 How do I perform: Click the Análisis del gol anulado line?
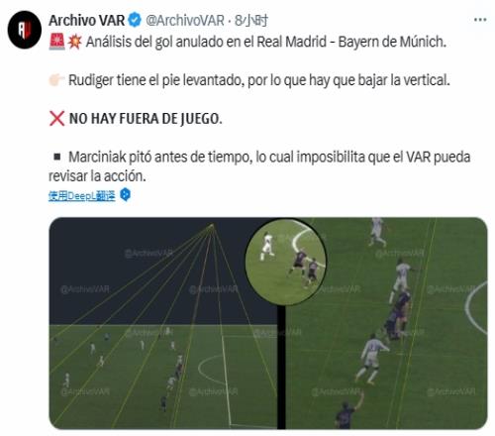pos(266,43)
